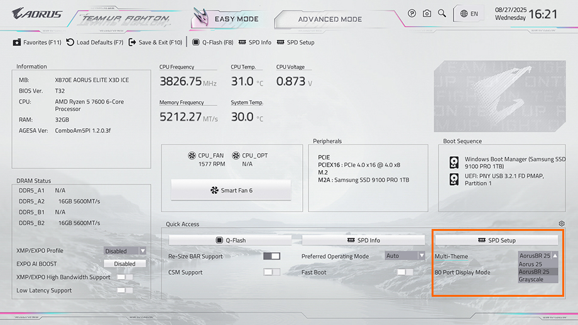This screenshot has height=325, width=578.
Task: Click the SPD Info Quick Access button
Action: tap(364, 240)
